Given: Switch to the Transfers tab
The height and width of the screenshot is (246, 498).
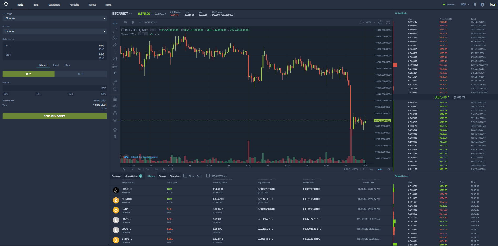Looking at the screenshot, I should point(175,176).
